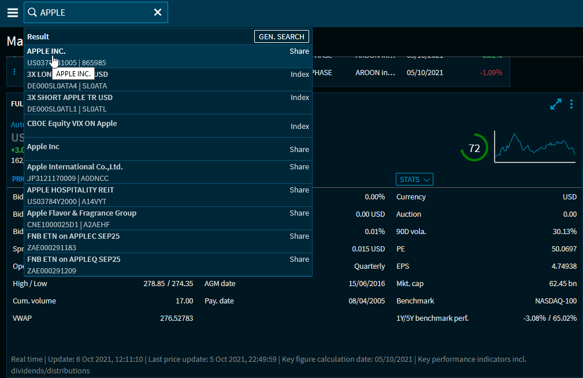Pick Apple International Co.,Ltd. from results

click(168, 172)
